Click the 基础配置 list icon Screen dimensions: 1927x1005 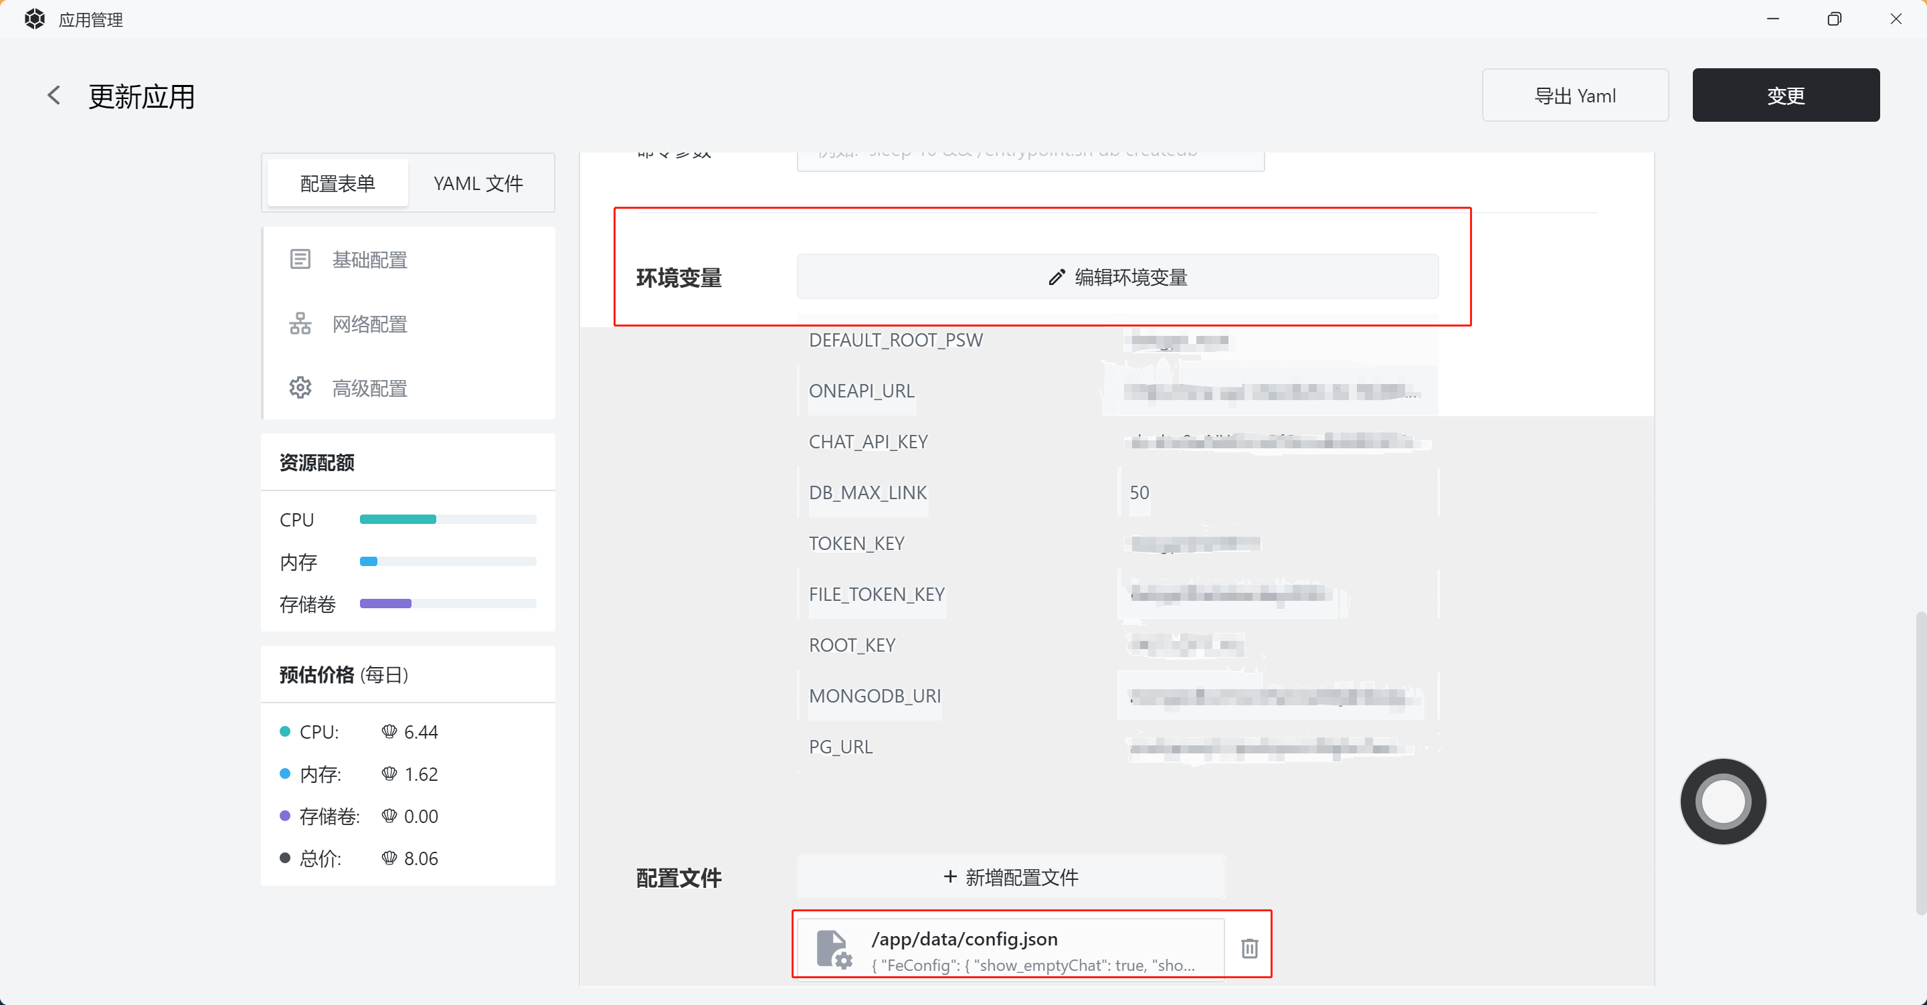click(300, 260)
